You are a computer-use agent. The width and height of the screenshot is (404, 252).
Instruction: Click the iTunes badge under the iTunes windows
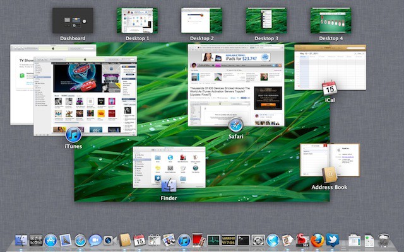pos(73,134)
